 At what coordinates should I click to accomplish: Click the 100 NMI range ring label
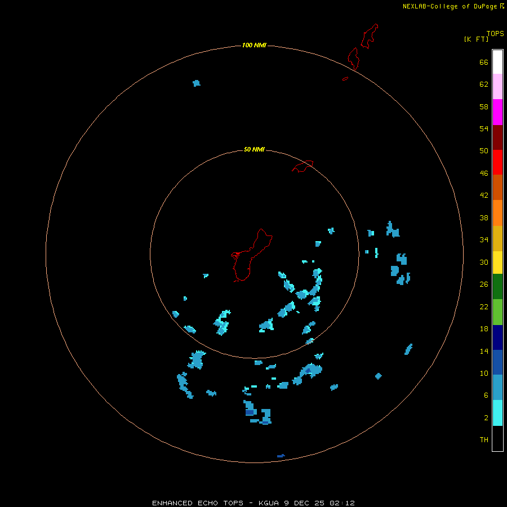click(x=254, y=45)
